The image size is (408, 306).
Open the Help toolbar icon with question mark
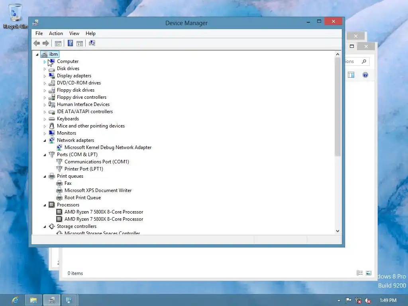click(70, 43)
